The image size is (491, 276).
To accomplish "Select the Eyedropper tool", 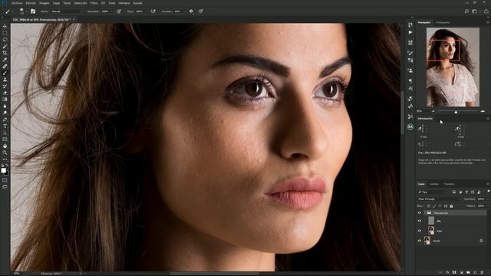I will 5,60.
